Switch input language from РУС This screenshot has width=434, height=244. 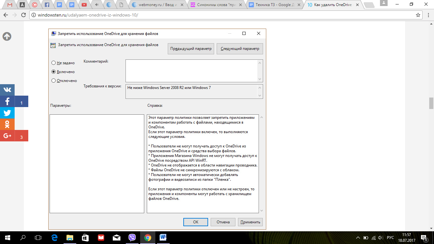click(390, 238)
